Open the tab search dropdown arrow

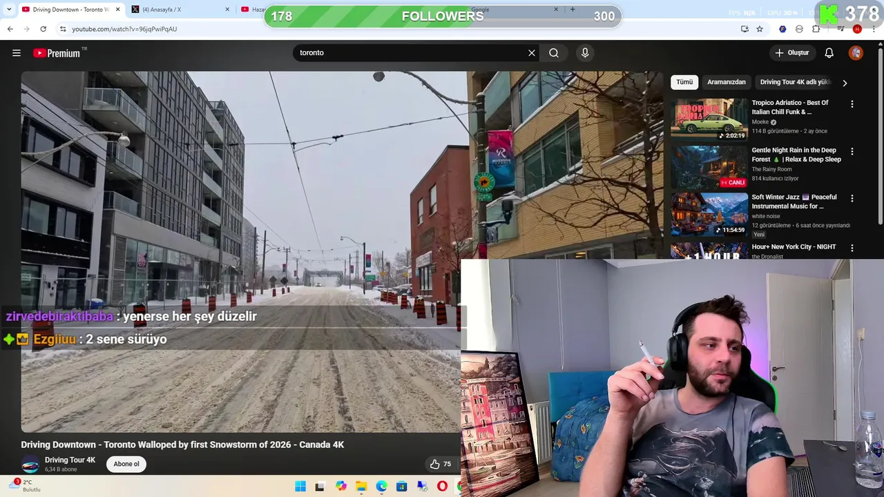coord(9,10)
